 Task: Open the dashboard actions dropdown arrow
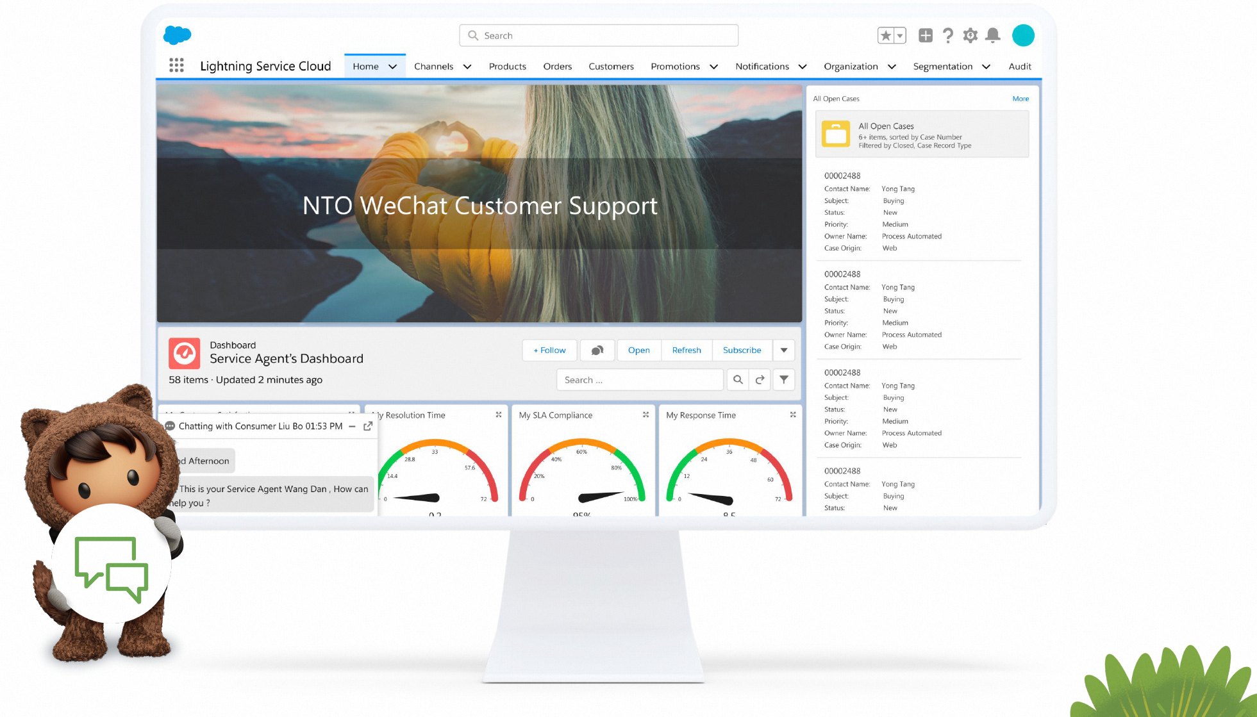(783, 350)
